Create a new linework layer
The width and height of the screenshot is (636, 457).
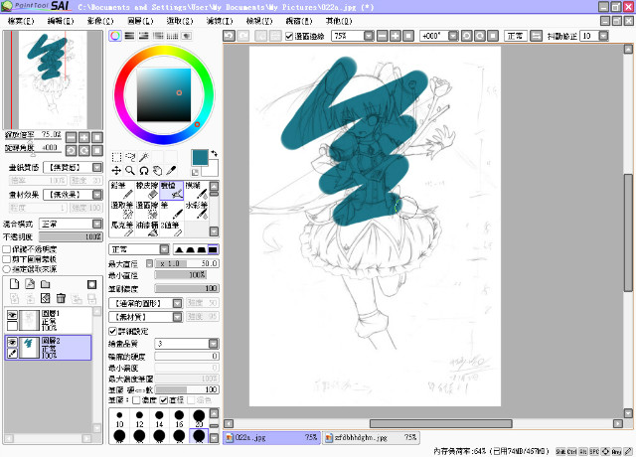pyautogui.click(x=30, y=284)
